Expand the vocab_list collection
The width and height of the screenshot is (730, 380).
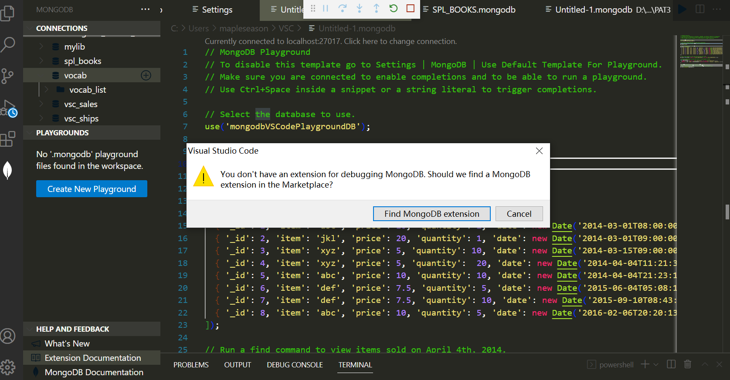[47, 90]
